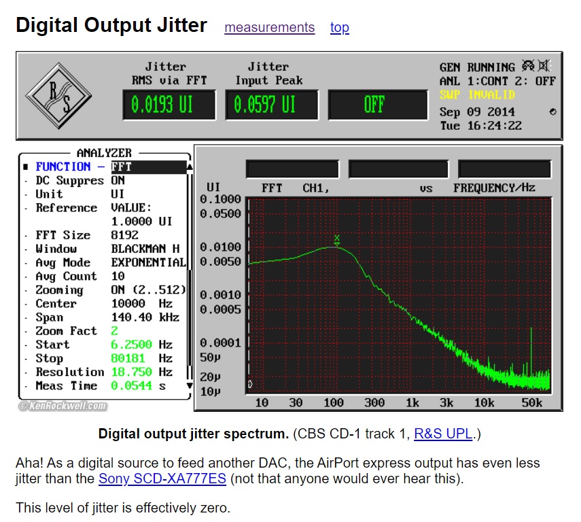Click the 1.0000 UI reference value
Viewport: 581px width, 522px height.
coord(141,222)
